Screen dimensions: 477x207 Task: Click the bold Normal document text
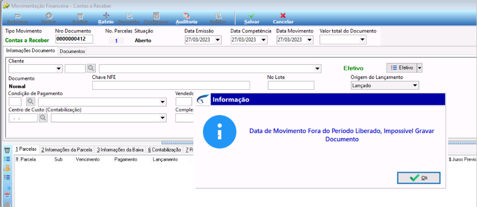click(x=17, y=87)
